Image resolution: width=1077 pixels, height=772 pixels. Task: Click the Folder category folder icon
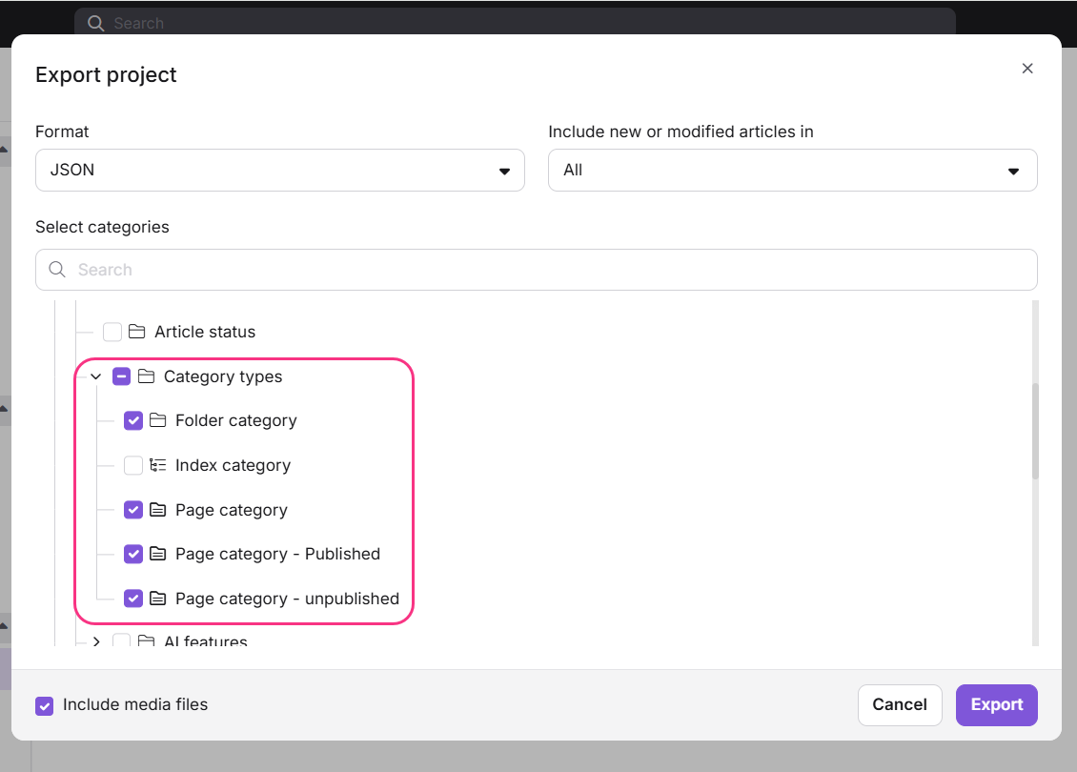point(158,420)
